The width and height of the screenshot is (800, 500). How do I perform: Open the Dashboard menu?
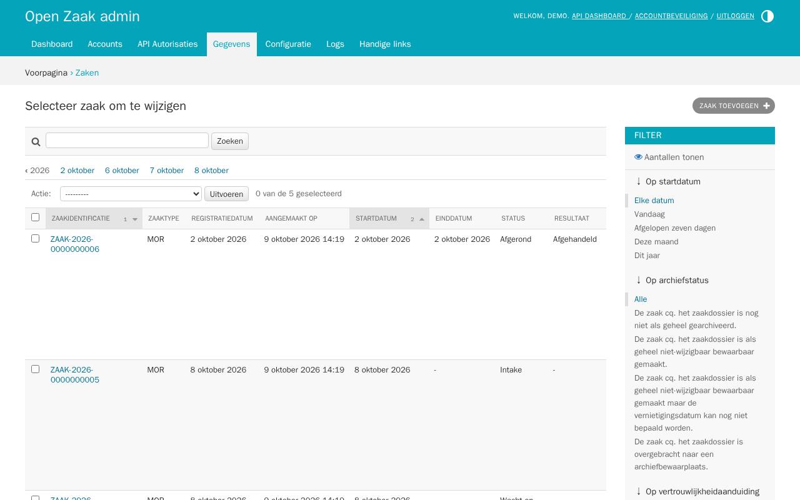tap(52, 44)
